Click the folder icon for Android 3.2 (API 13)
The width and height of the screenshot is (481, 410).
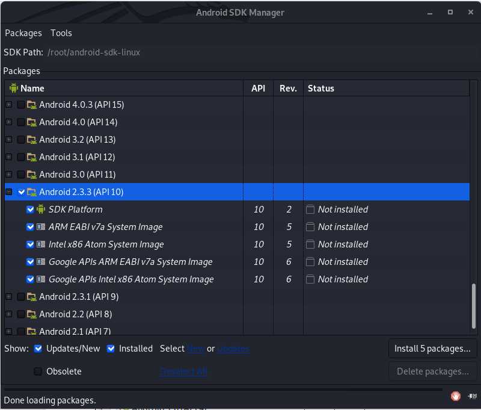(32, 140)
